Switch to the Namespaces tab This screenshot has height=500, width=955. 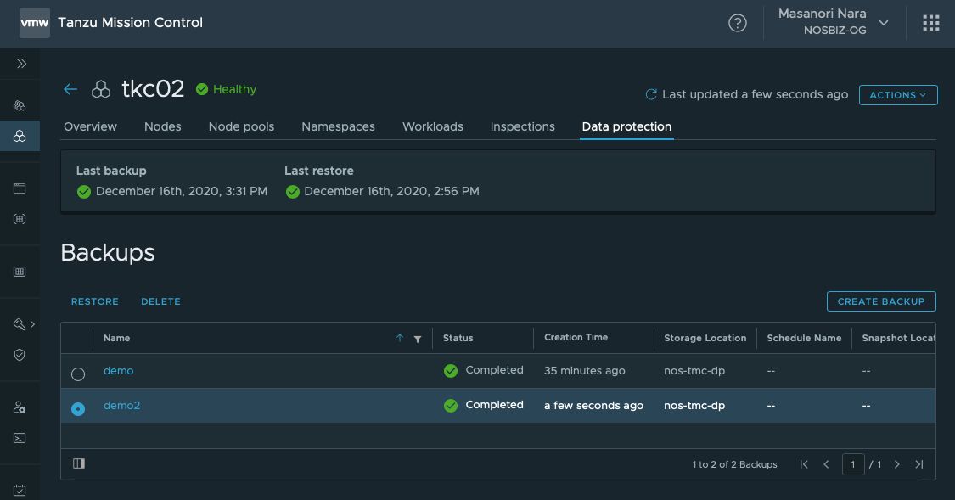[x=338, y=126]
